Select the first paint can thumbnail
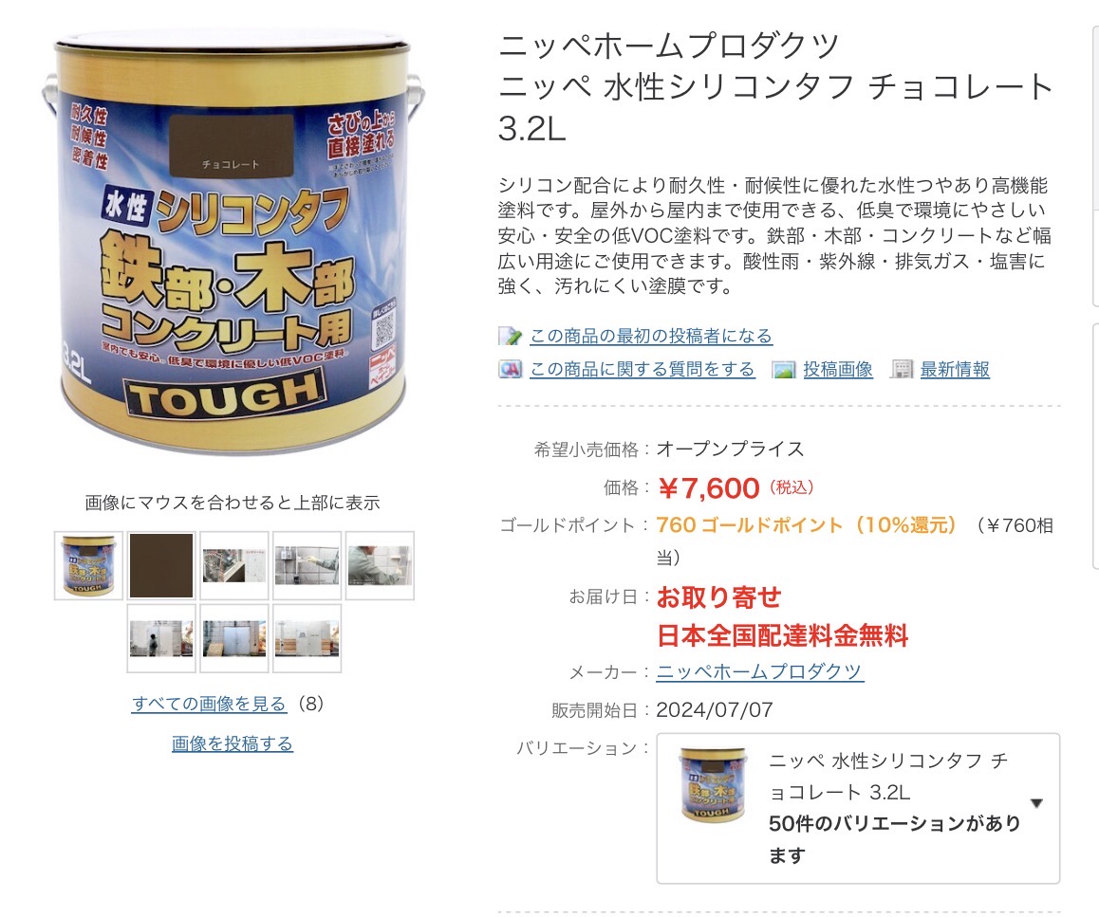The height and width of the screenshot is (917, 1099). point(88,565)
